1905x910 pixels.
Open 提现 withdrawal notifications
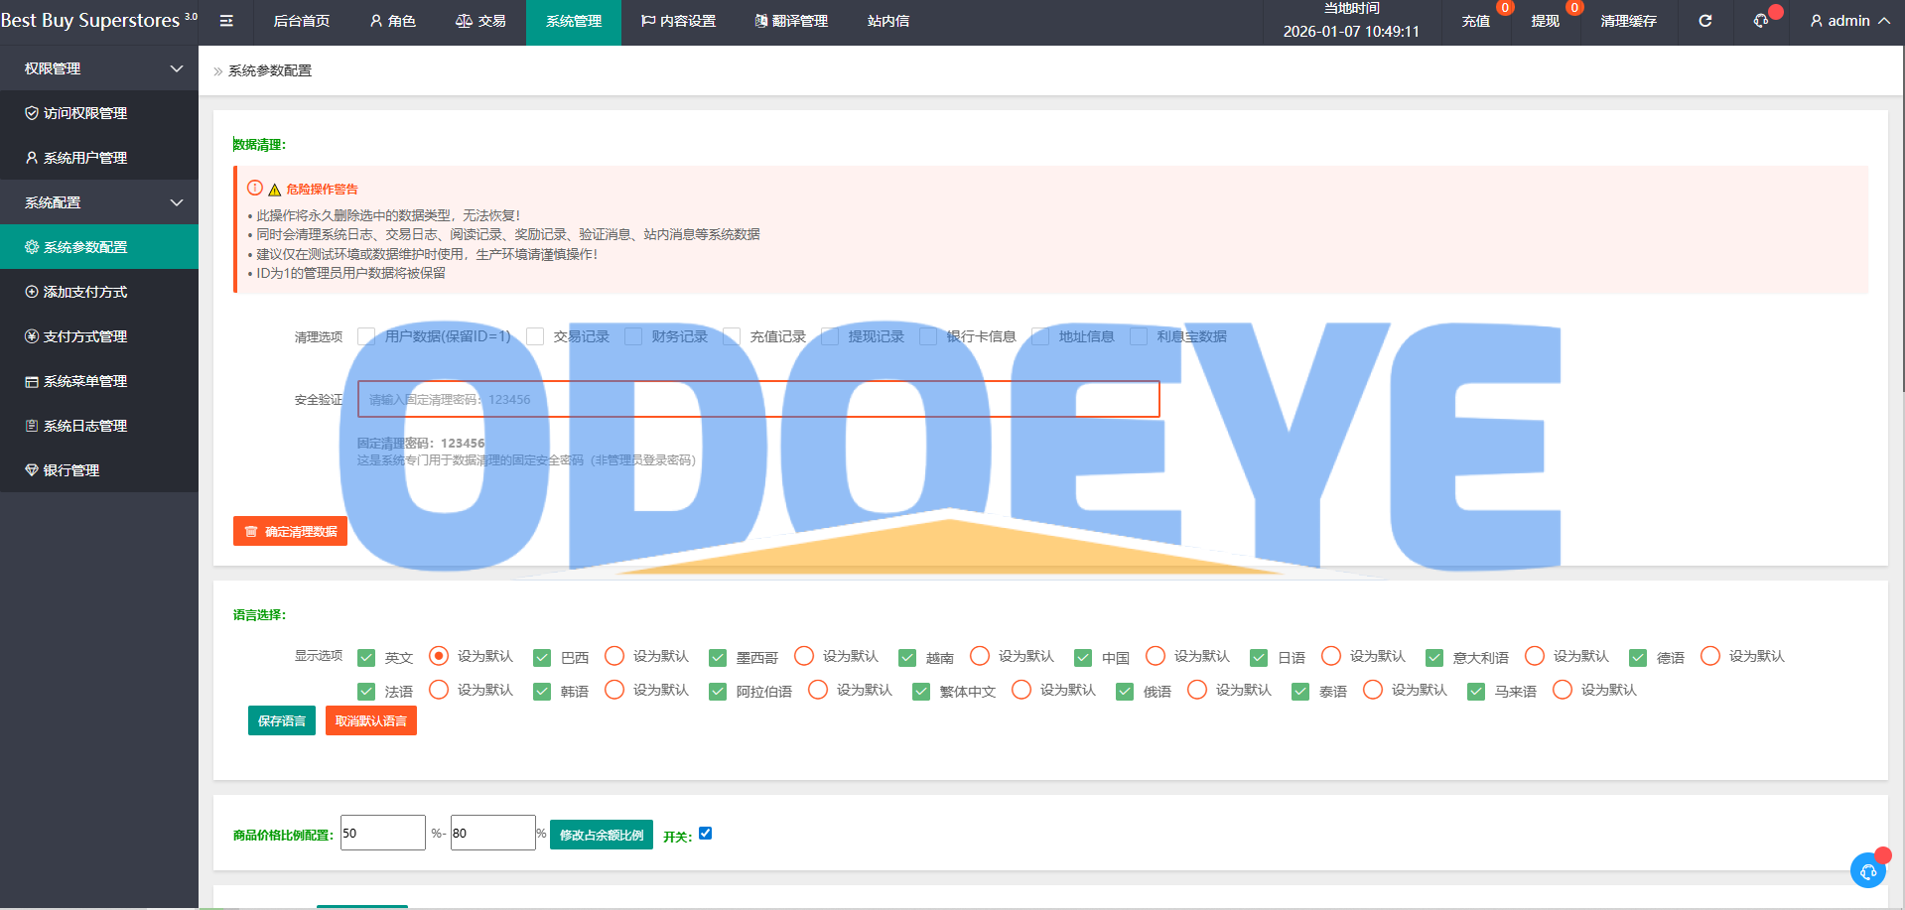coord(1545,21)
